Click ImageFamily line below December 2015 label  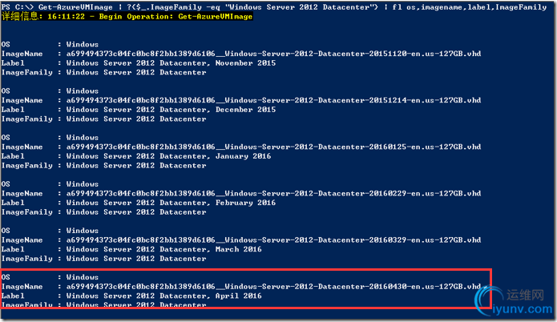coord(103,119)
